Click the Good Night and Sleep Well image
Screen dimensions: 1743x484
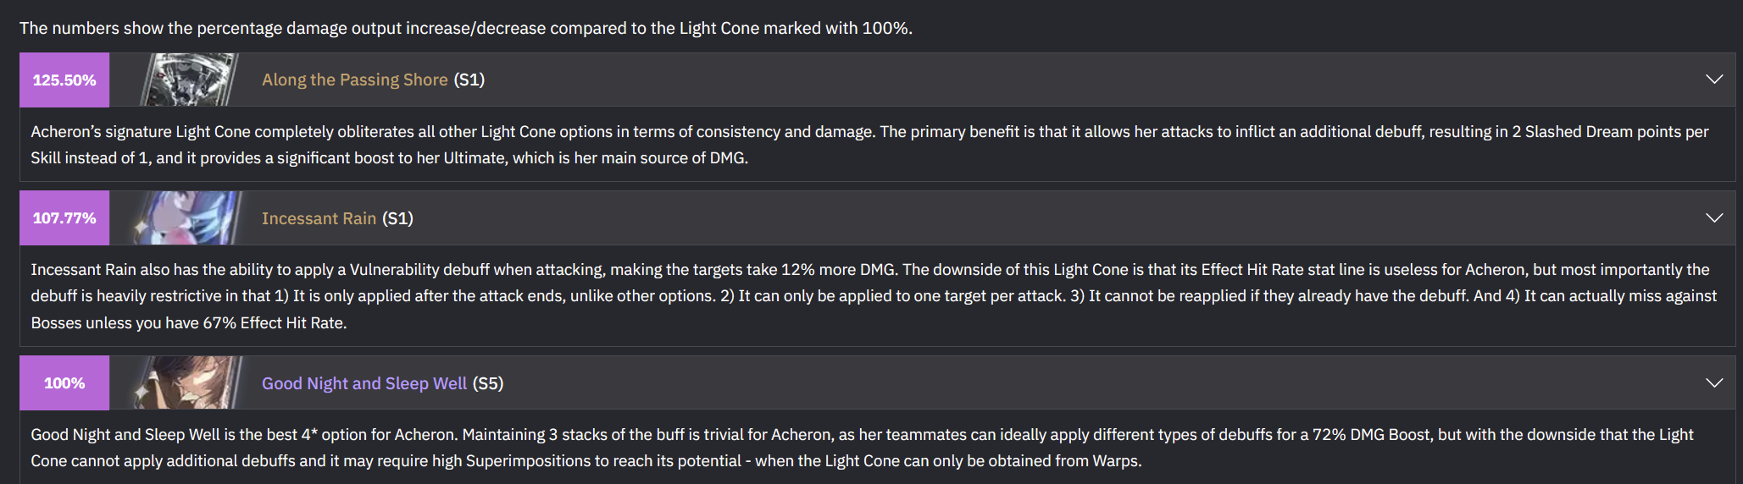point(188,382)
